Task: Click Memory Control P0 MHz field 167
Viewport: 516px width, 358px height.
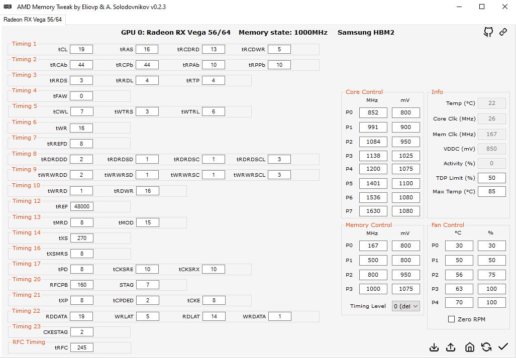Action: point(373,246)
